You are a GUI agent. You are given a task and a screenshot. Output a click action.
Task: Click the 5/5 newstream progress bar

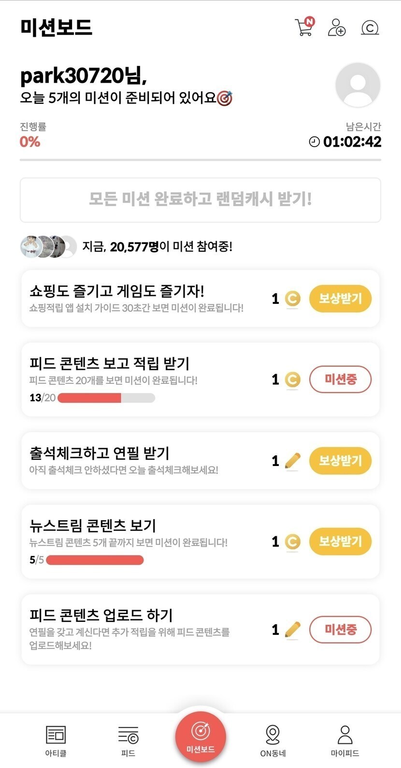[95, 560]
